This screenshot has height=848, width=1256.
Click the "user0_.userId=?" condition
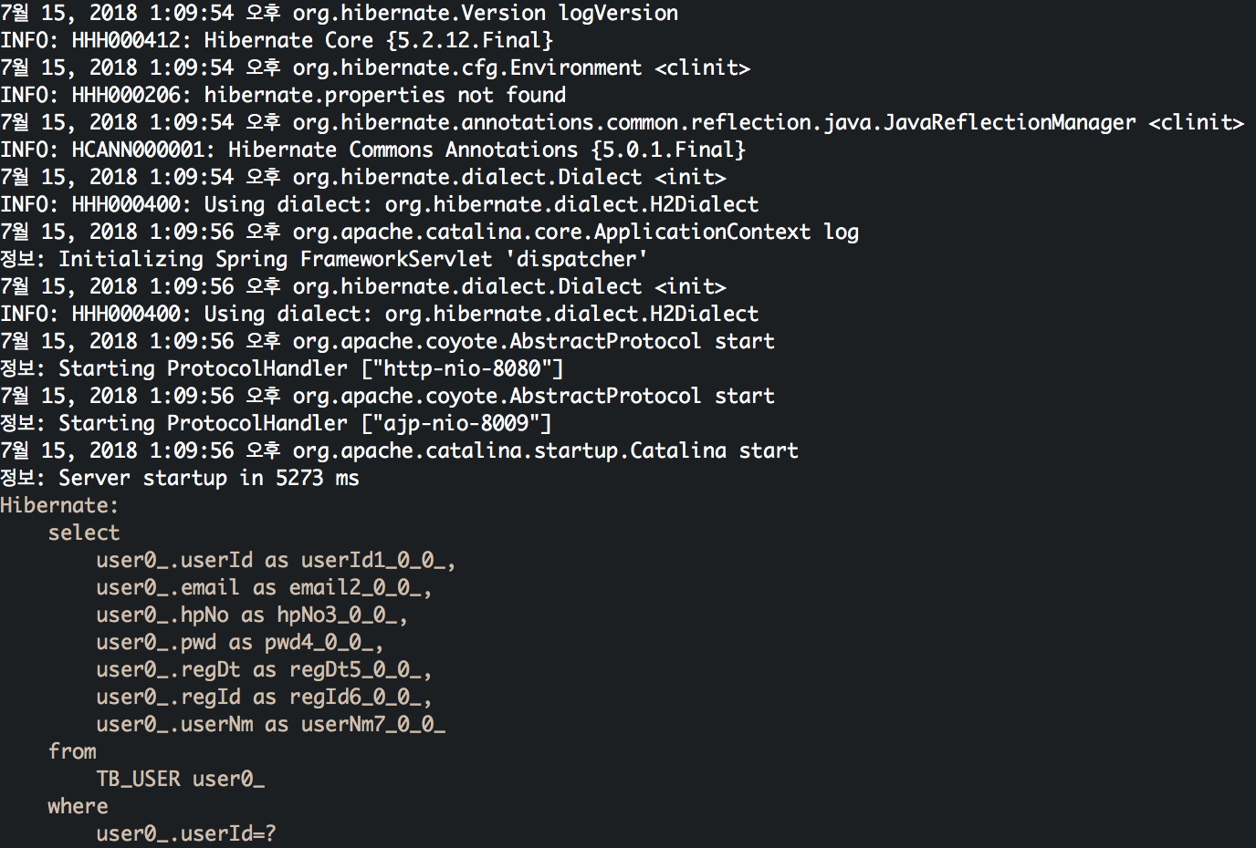click(185, 834)
